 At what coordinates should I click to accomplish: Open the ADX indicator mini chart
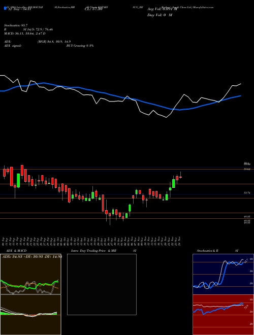[x=30, y=274]
